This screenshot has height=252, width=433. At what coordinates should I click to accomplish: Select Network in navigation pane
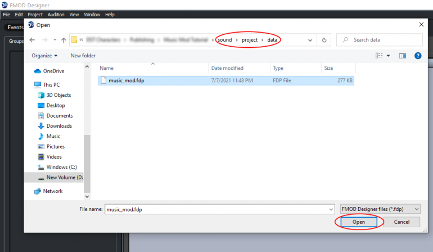[x=48, y=191]
